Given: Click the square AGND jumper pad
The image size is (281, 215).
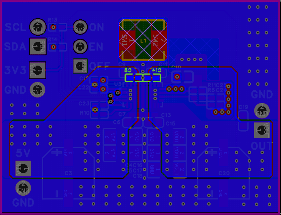Looking at the screenshot, I should click(80, 66).
